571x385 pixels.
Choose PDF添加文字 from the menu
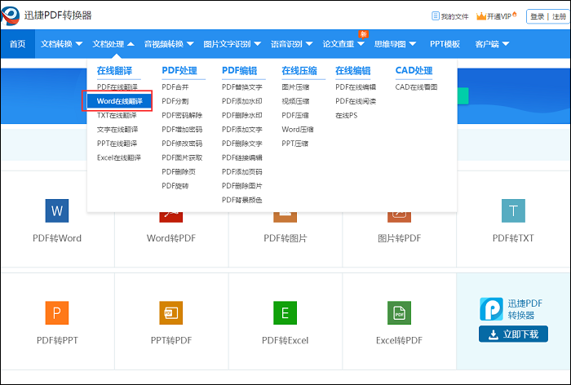(x=241, y=130)
